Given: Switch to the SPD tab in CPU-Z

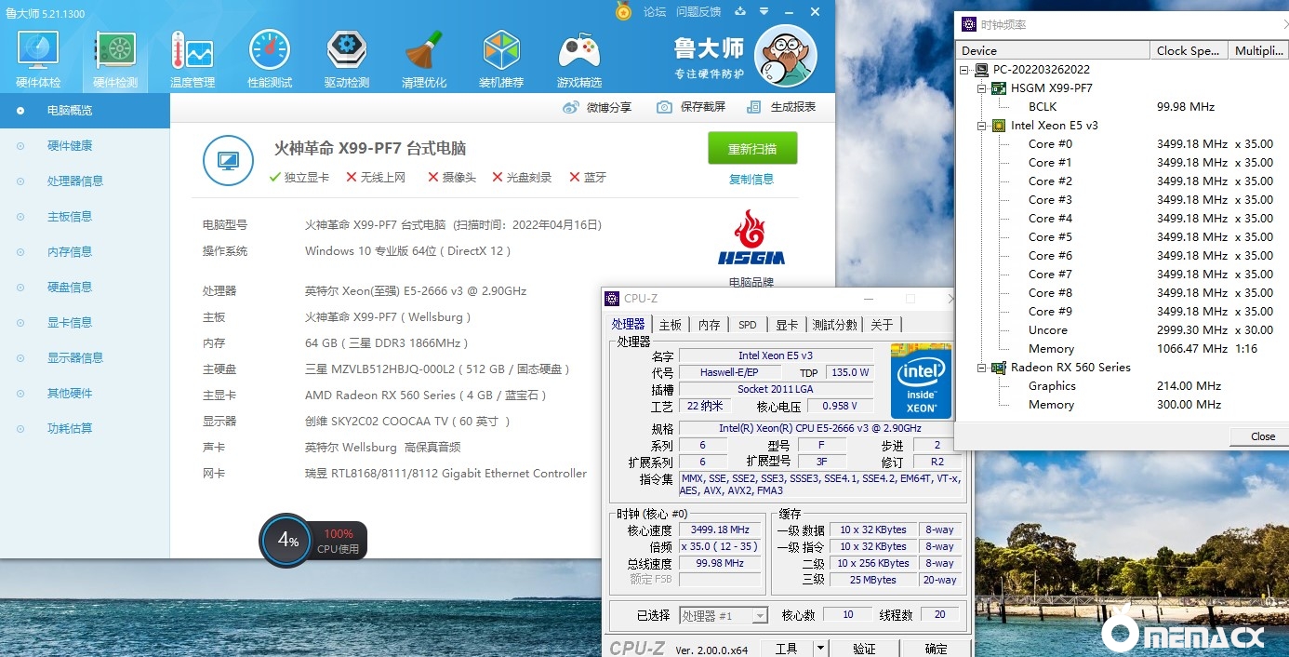Looking at the screenshot, I should coord(748,325).
